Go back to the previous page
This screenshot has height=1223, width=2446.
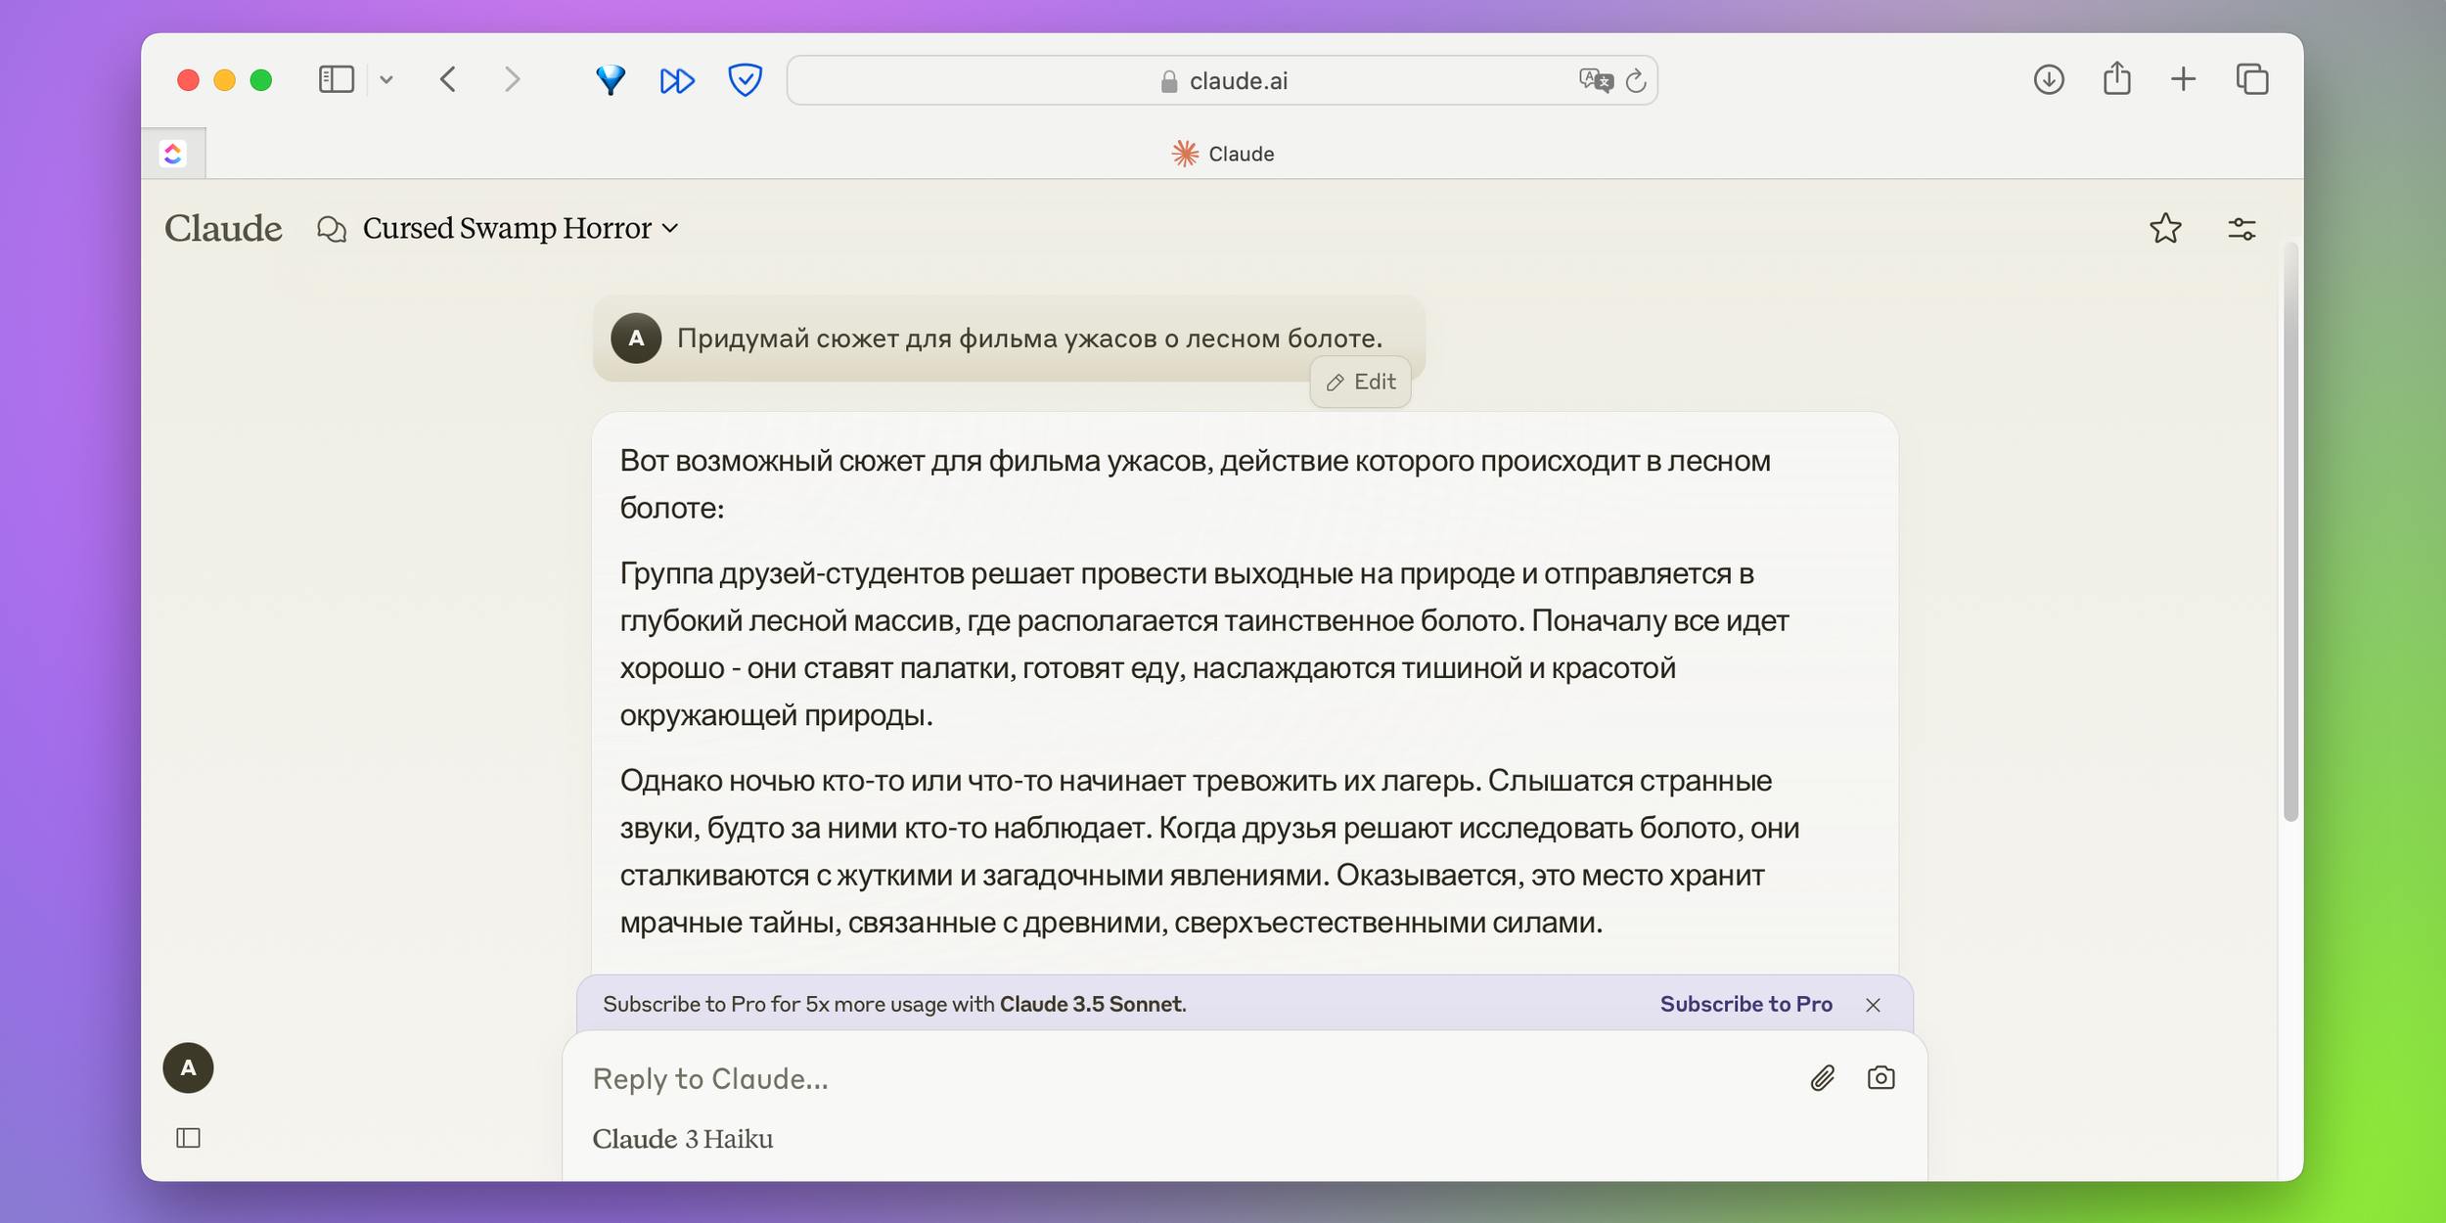[448, 80]
